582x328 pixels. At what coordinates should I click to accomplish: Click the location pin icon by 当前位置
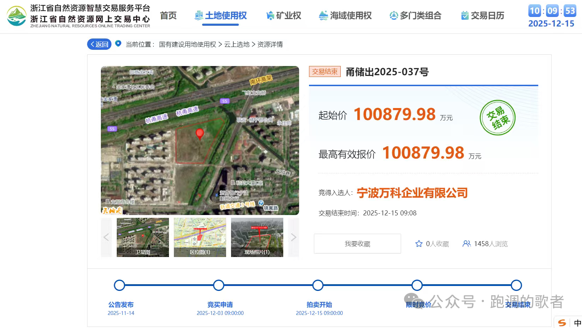pyautogui.click(x=118, y=43)
